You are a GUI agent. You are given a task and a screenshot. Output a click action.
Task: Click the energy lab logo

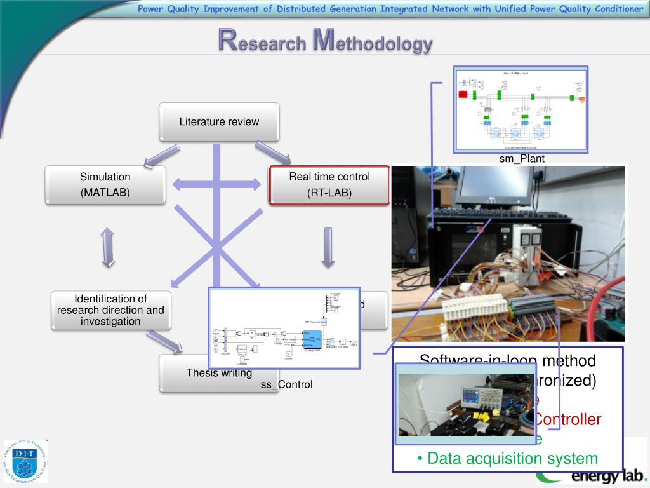[x=593, y=477]
